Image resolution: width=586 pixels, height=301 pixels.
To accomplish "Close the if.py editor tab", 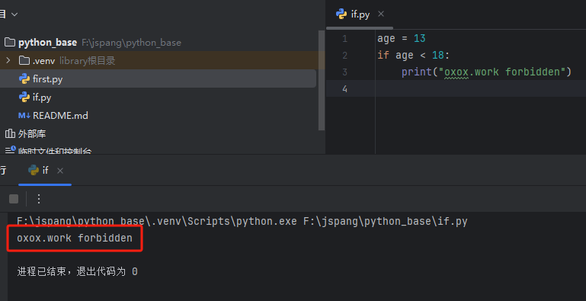I will [x=381, y=14].
